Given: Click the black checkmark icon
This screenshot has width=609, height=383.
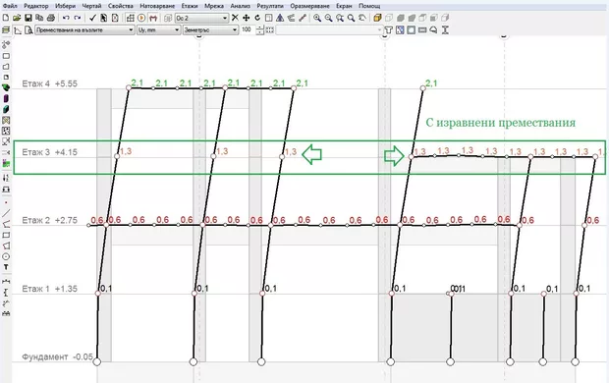Looking at the screenshot, I should tap(92, 18).
